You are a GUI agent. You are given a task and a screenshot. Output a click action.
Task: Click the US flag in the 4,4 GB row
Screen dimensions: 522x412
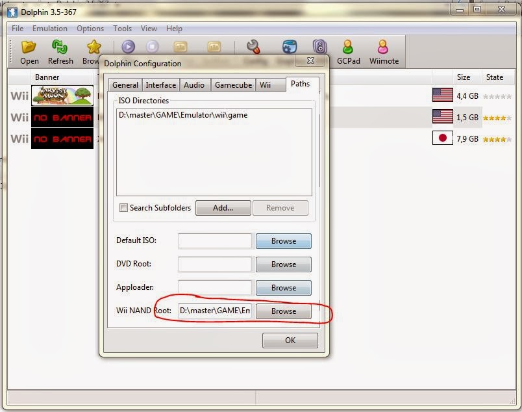tap(442, 96)
